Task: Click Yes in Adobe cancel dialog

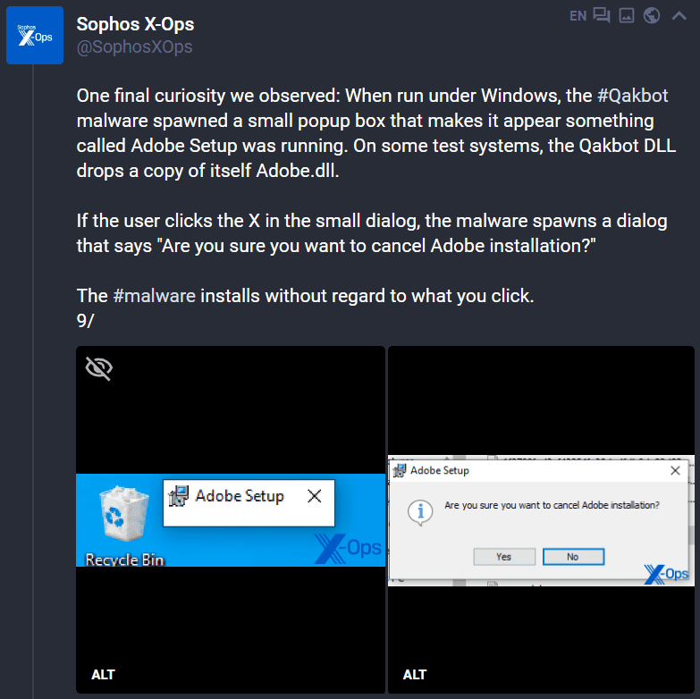Action: 504,557
